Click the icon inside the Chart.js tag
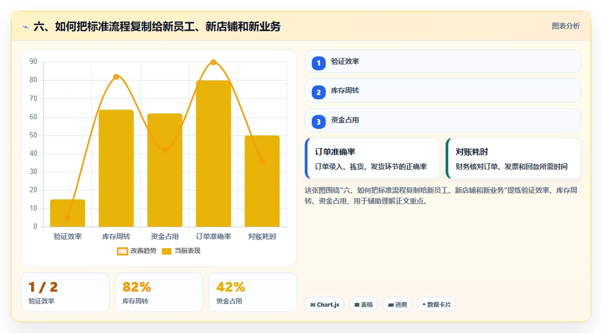Viewport: 602px width, 333px height. click(313, 305)
